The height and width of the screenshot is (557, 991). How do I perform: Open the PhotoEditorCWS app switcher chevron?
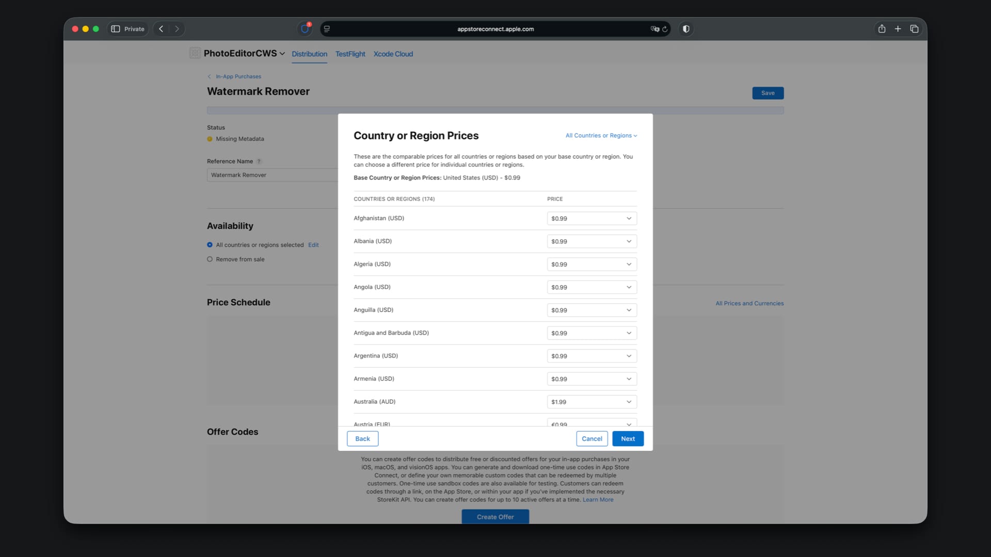coord(282,54)
